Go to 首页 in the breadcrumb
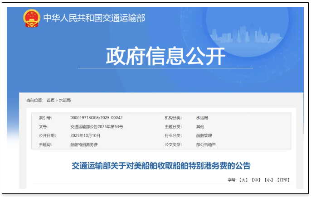This screenshot has height=197, width=311. tap(50, 100)
